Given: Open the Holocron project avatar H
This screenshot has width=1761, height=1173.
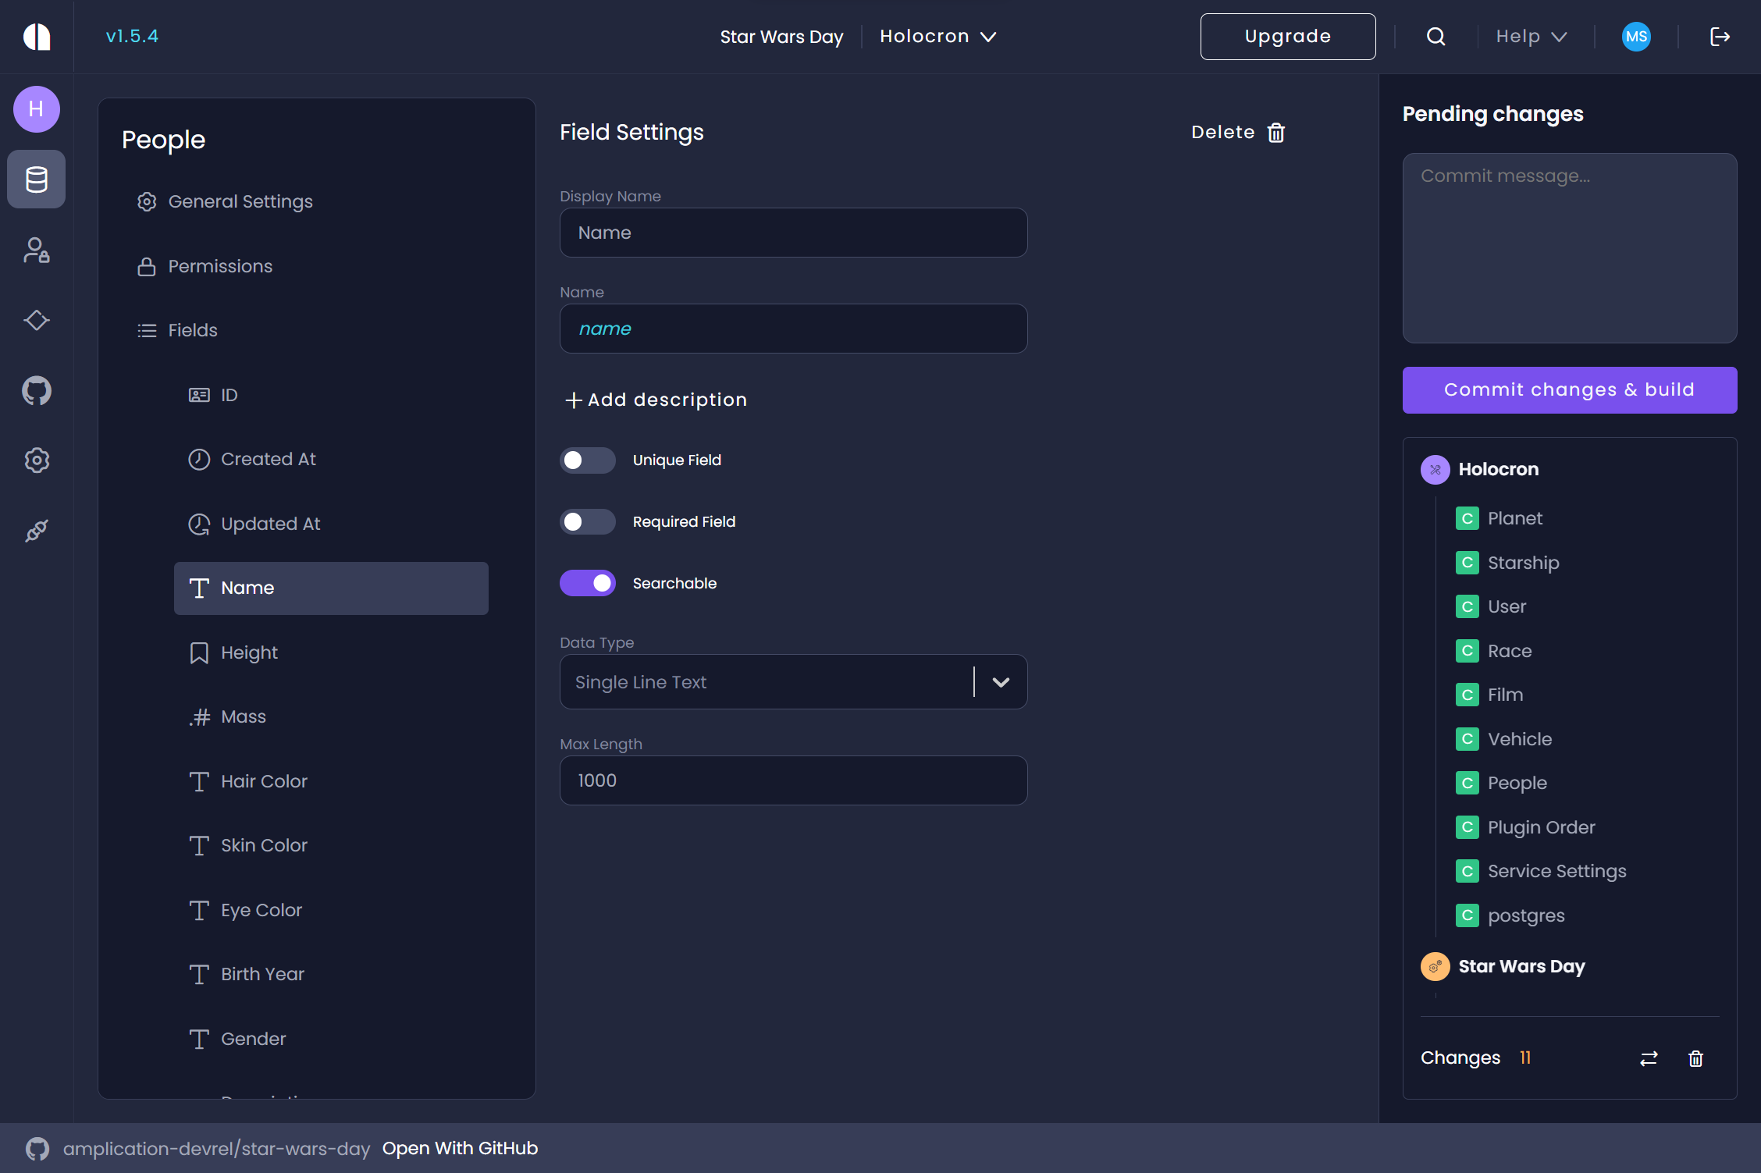Looking at the screenshot, I should pos(37,109).
